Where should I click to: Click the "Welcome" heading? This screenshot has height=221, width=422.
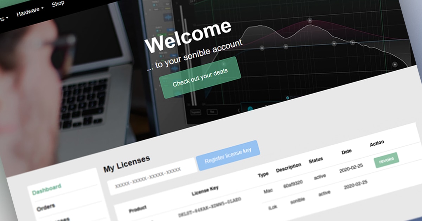[188, 36]
